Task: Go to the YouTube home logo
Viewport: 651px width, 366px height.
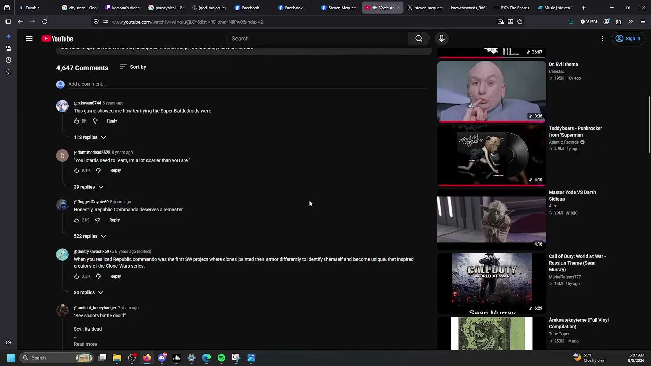Action: (x=57, y=39)
